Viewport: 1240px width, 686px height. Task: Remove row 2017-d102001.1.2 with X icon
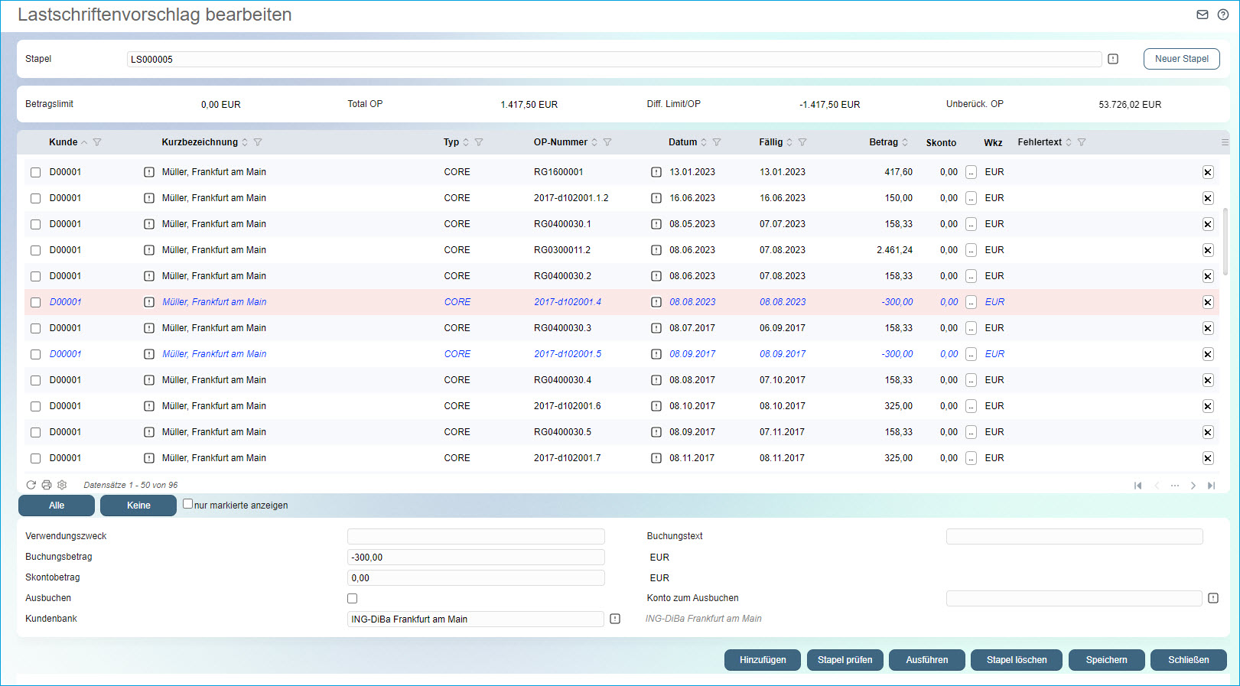[x=1208, y=198]
